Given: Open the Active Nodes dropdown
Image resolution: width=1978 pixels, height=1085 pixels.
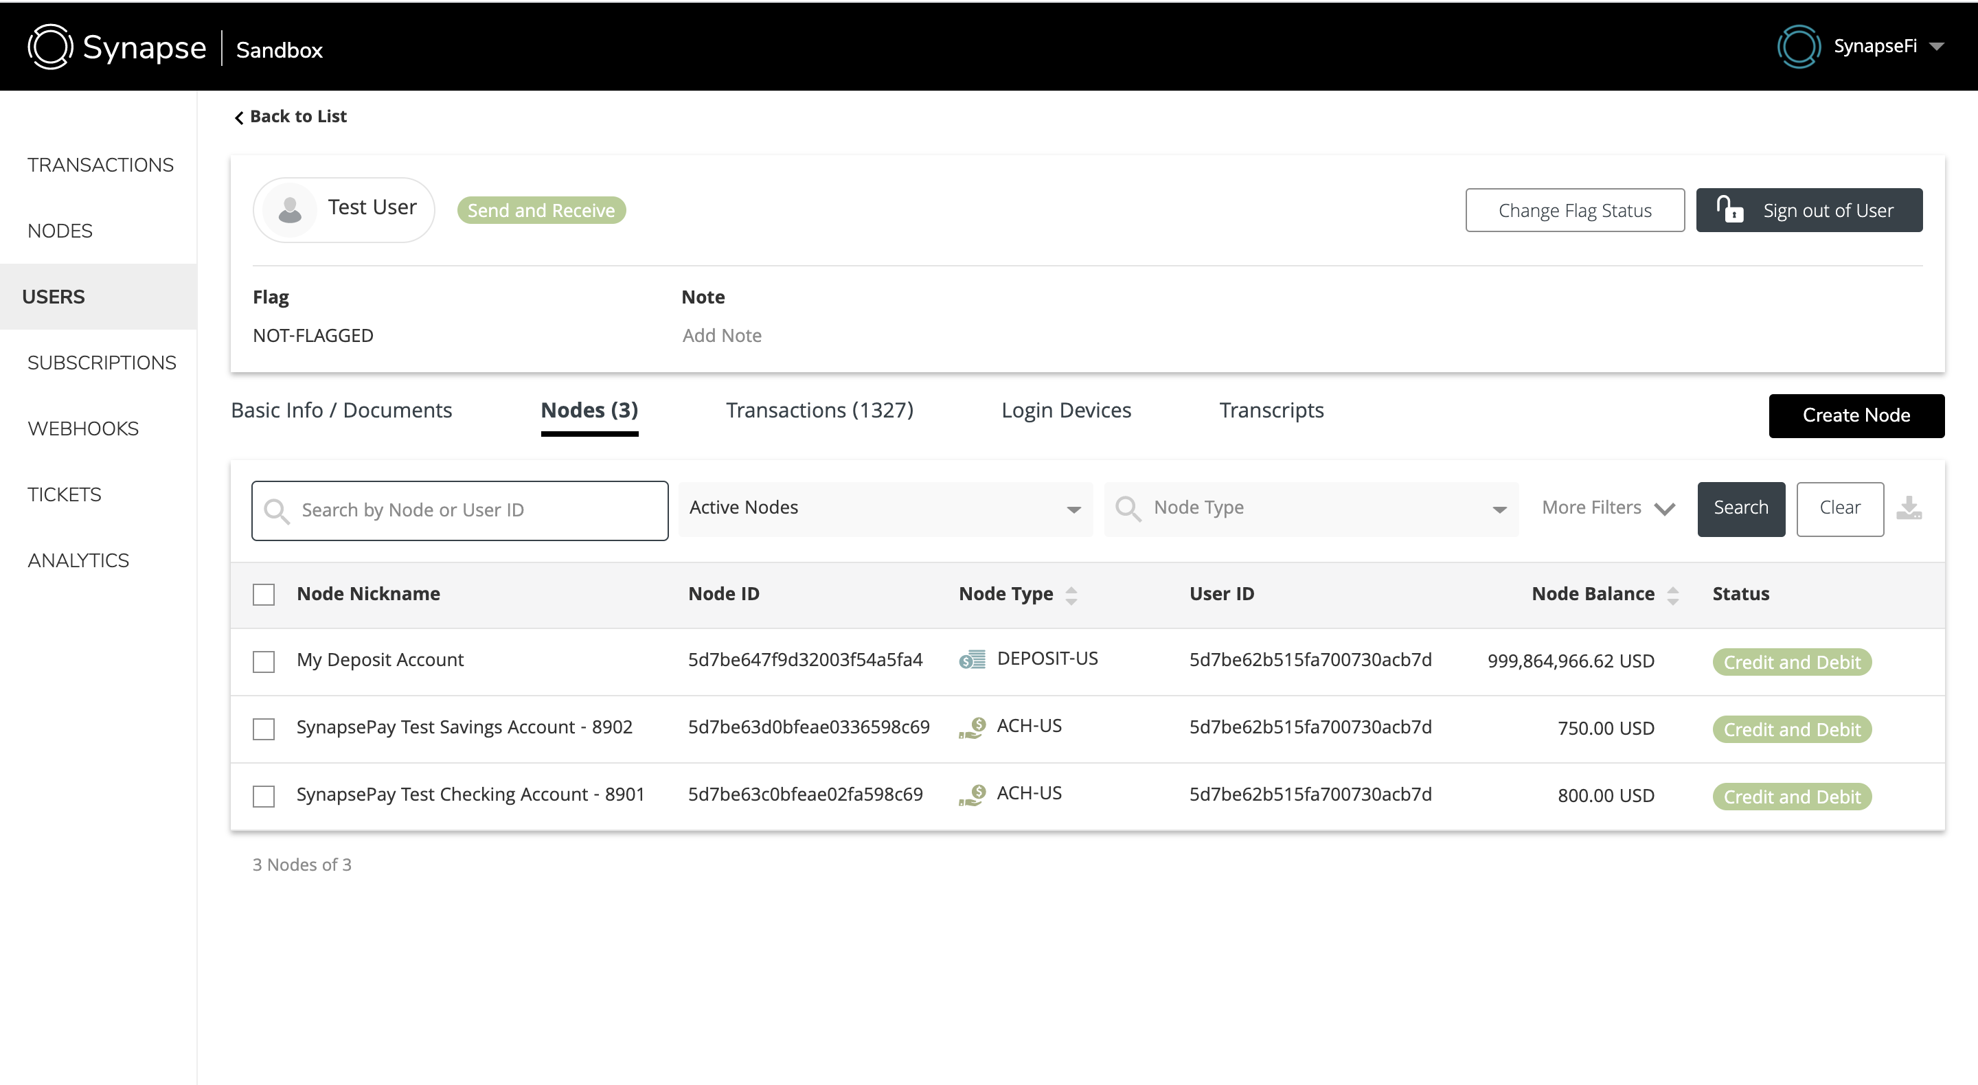Looking at the screenshot, I should click(x=885, y=508).
